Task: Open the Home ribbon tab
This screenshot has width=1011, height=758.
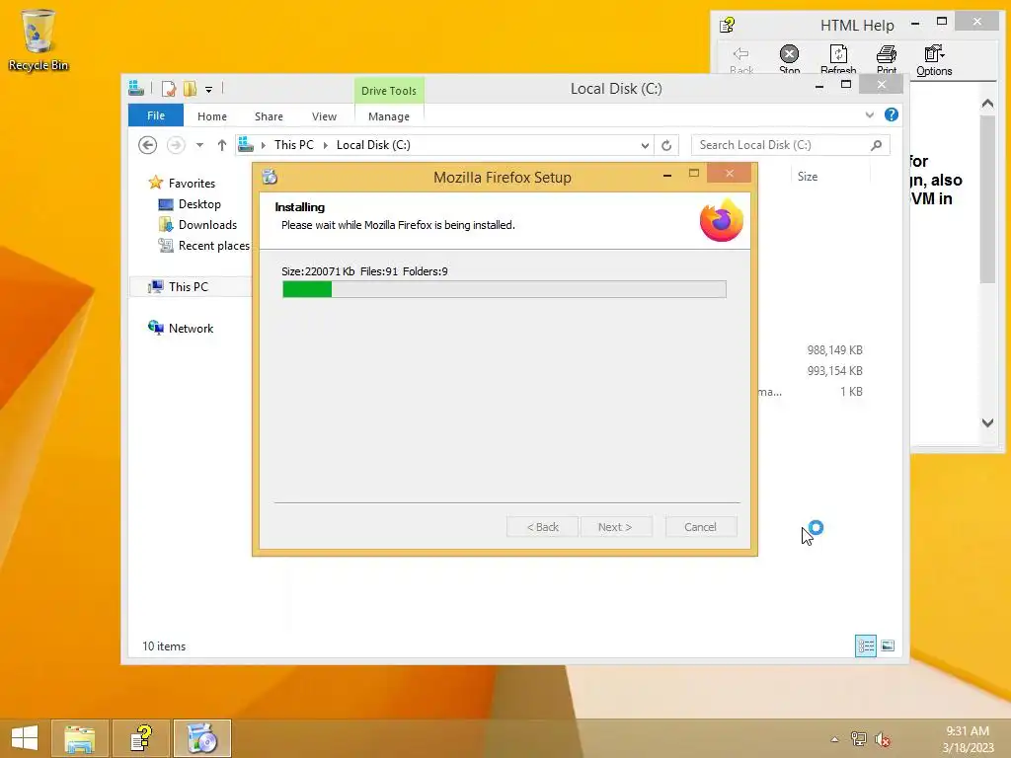Action: pos(212,116)
